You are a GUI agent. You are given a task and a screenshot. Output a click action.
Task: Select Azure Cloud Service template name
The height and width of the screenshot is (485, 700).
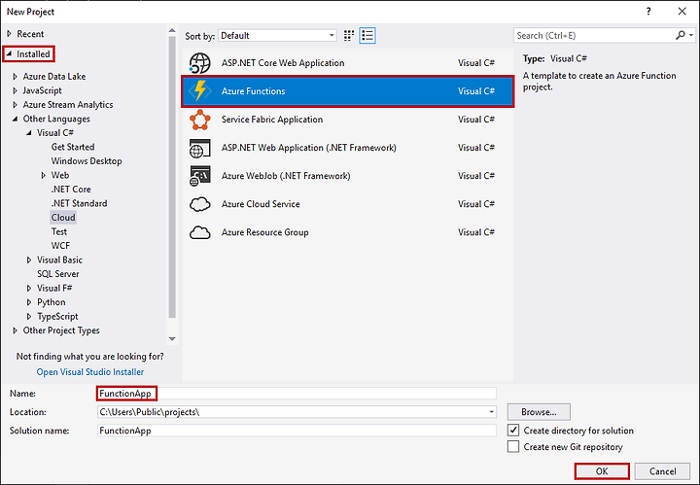261,204
